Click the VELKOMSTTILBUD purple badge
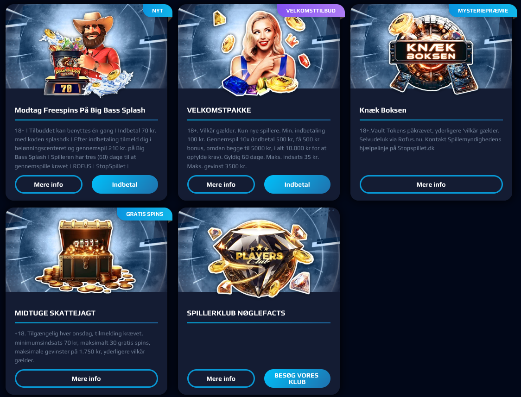Viewport: 521px width, 397px height. pos(311,11)
